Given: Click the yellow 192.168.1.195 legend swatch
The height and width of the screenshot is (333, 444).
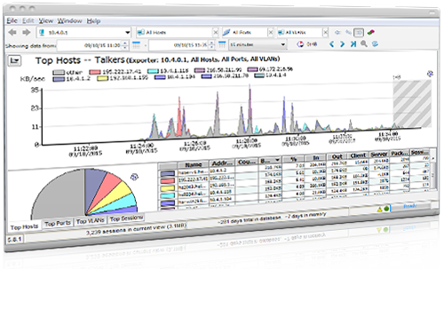Looking at the screenshot, I should point(102,78).
